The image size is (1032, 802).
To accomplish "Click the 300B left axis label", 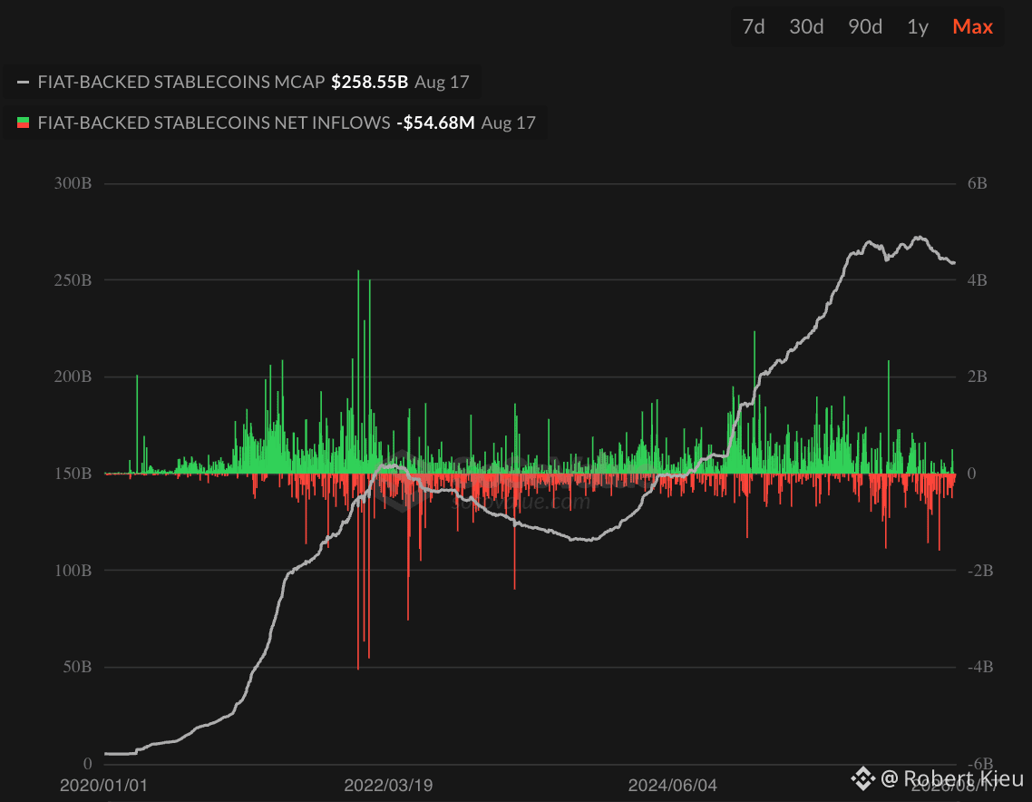I will click(x=73, y=183).
